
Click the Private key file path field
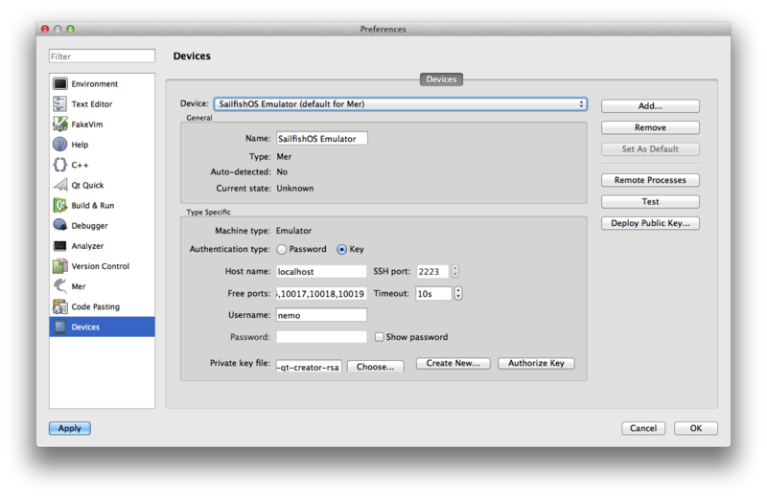point(309,367)
